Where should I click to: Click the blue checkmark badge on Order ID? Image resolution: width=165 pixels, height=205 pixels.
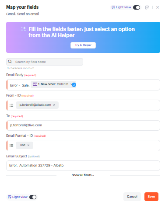click(x=74, y=85)
